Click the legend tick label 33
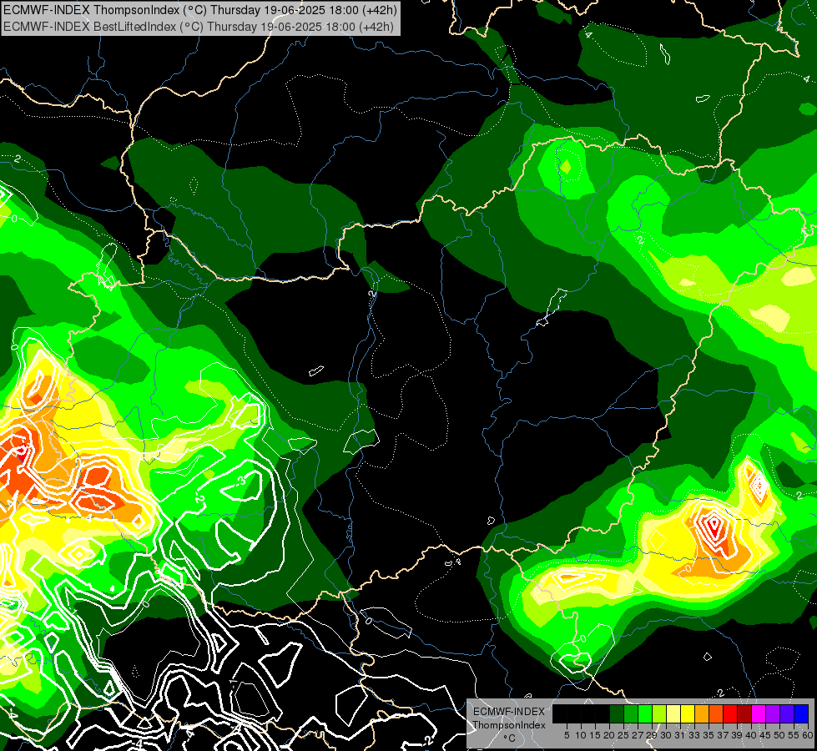Screen dimensions: 817x751 pyautogui.click(x=694, y=735)
